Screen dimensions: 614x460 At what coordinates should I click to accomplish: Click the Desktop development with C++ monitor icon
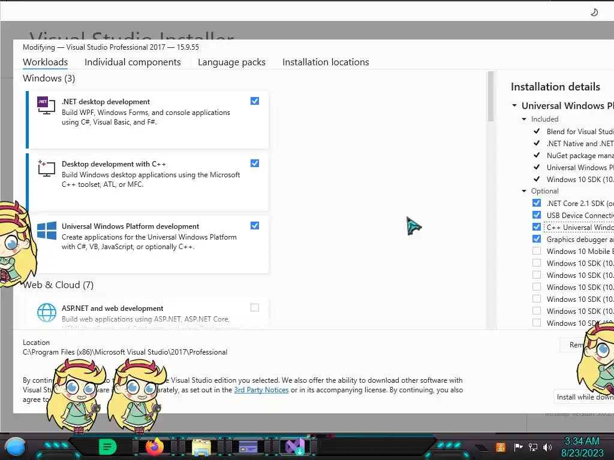pos(46,168)
